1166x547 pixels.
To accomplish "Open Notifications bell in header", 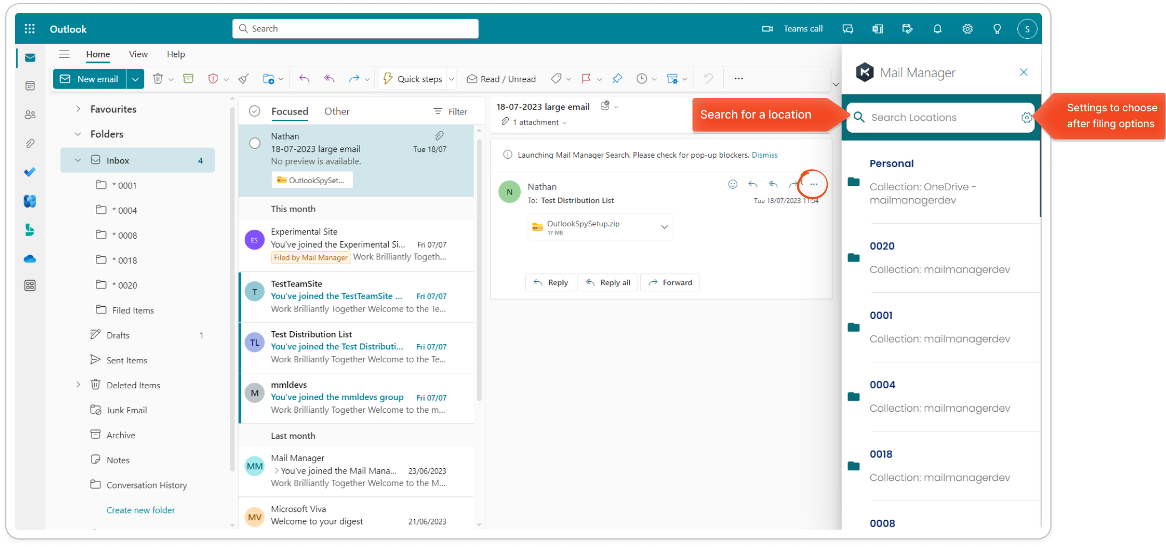I will tap(937, 29).
